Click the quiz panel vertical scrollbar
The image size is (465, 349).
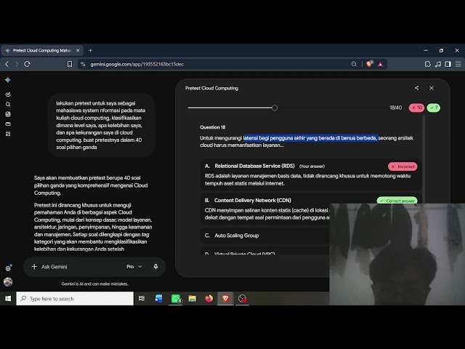coord(424,159)
